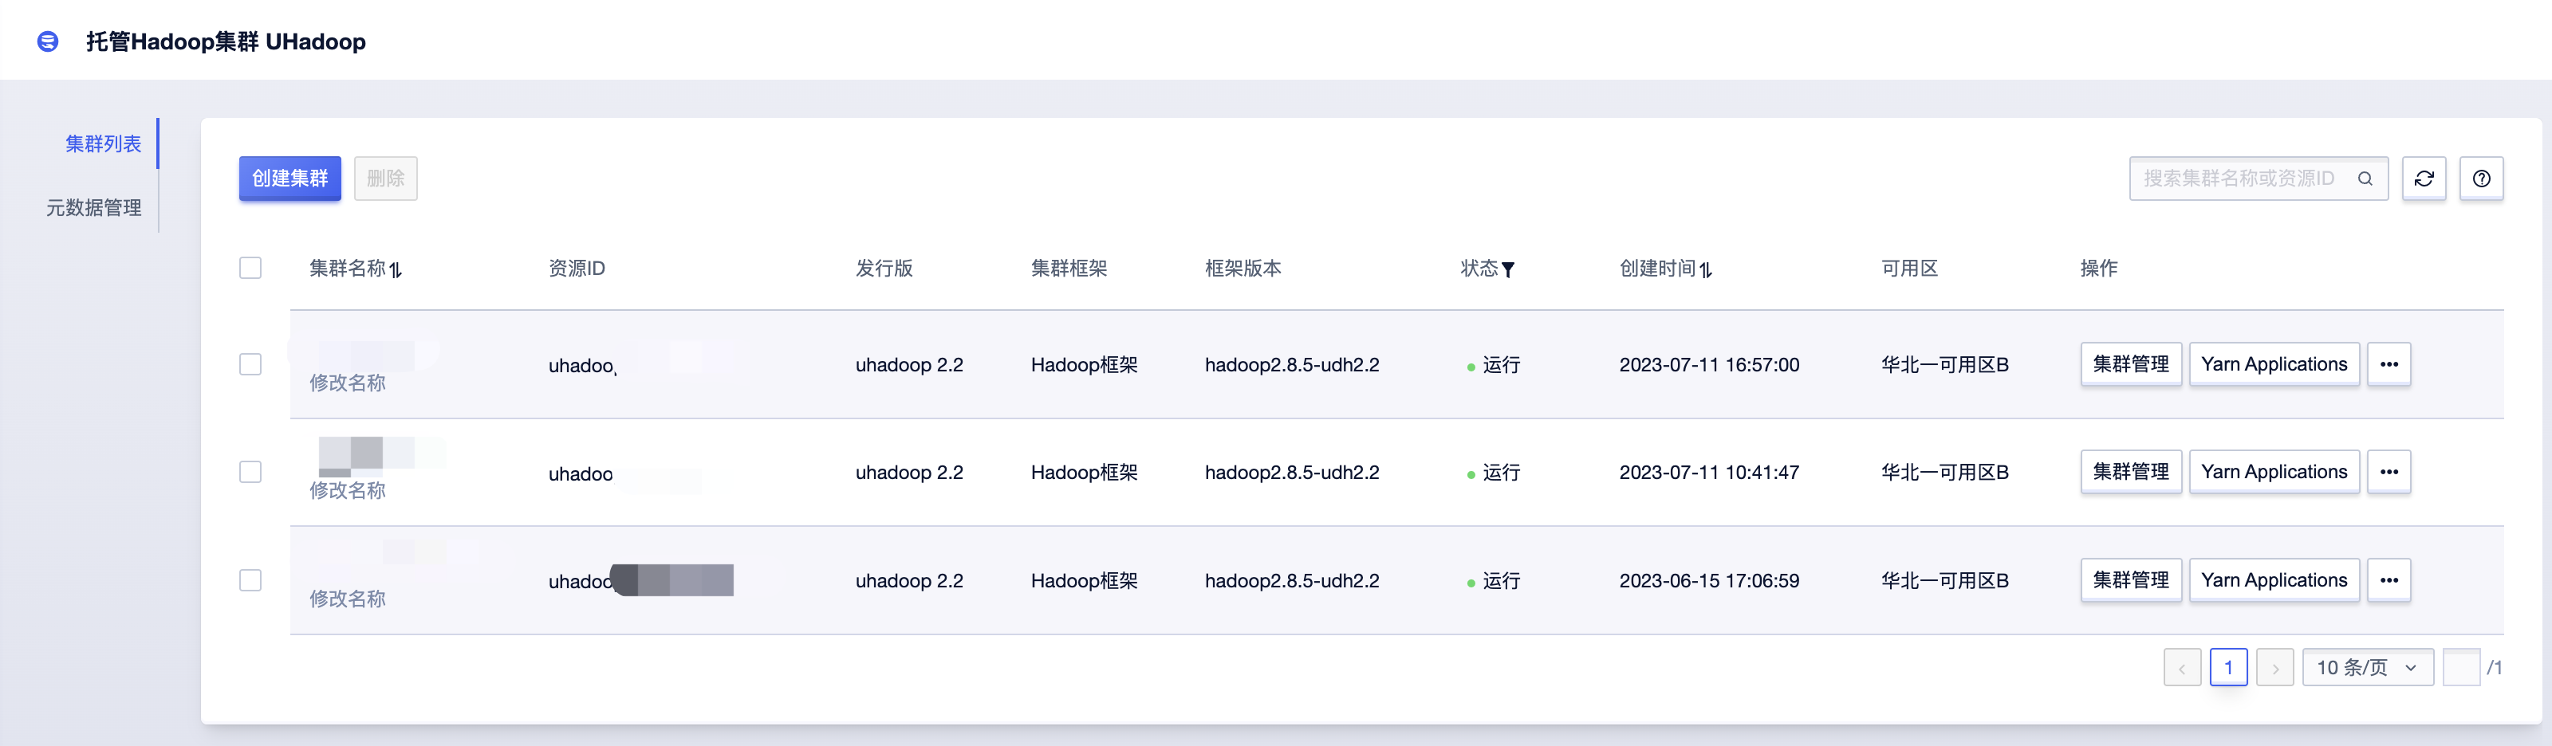This screenshot has height=746, width=2552.
Task: Open Yarn Applications for 16:57:00 cluster
Action: pos(2274,364)
